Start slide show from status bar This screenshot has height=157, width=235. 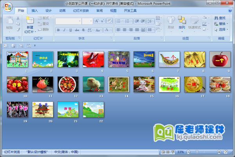click(x=173, y=152)
